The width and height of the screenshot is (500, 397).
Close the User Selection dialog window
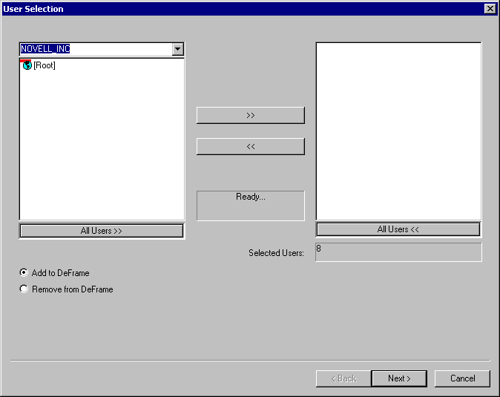490,9
